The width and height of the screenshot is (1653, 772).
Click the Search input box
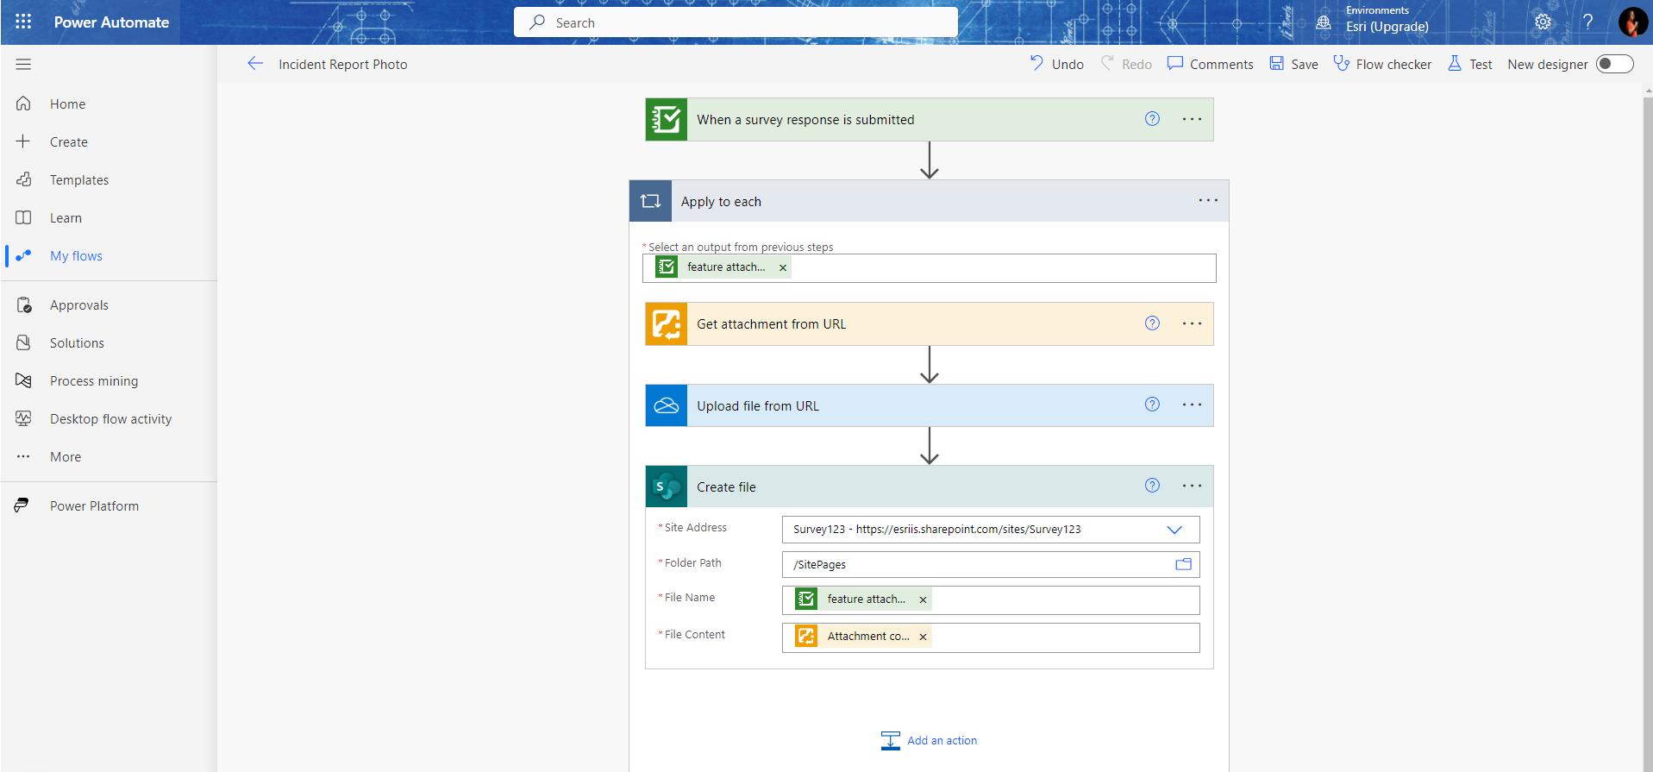point(736,22)
